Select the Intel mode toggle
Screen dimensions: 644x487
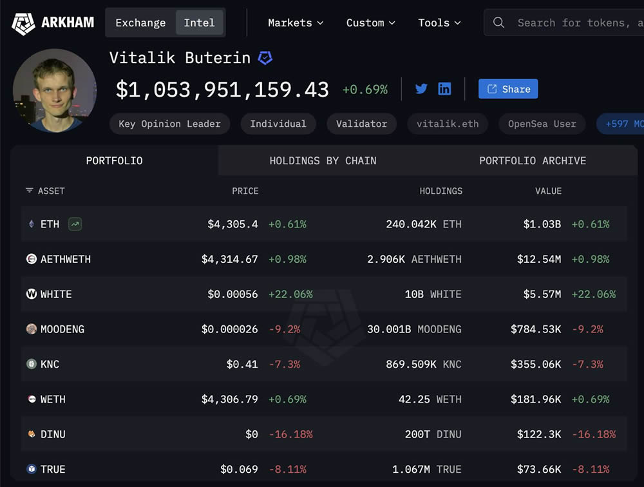pos(199,23)
